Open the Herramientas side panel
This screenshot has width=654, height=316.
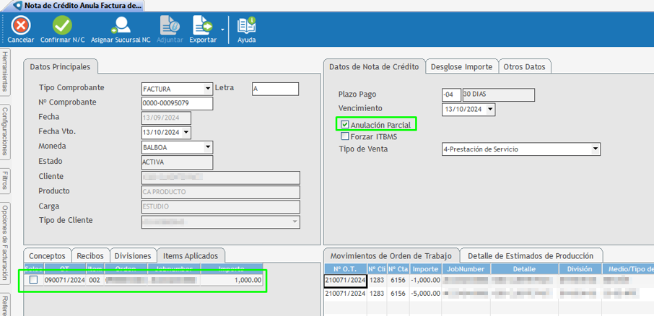click(x=5, y=72)
